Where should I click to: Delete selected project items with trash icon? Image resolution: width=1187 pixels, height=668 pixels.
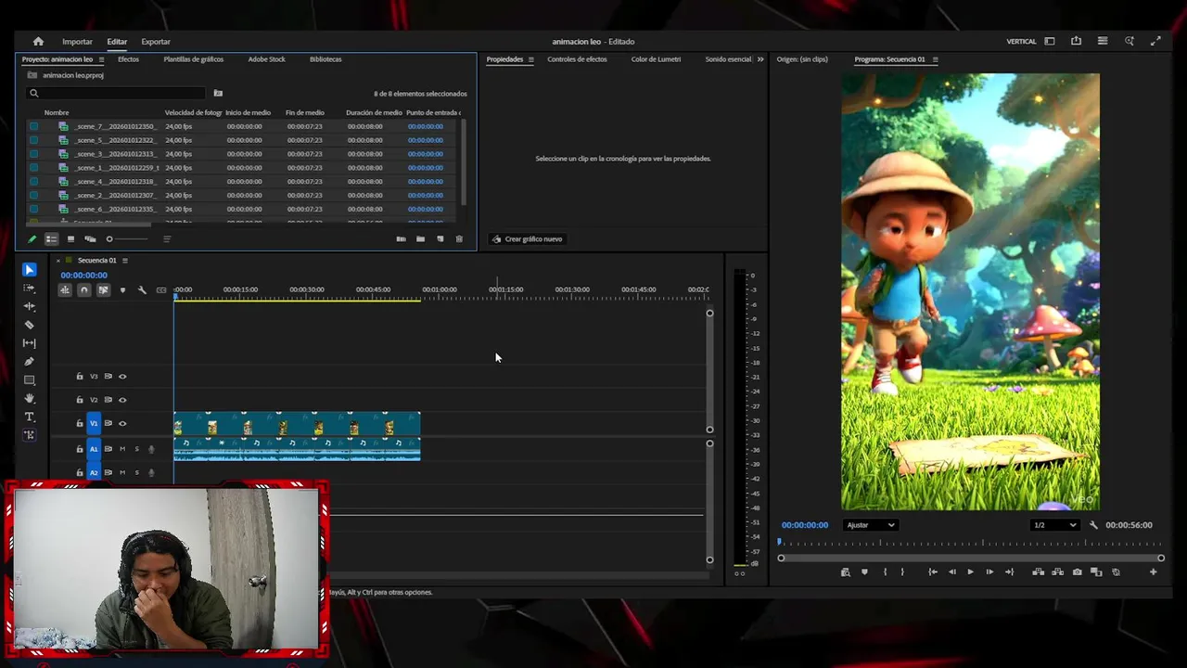point(459,239)
